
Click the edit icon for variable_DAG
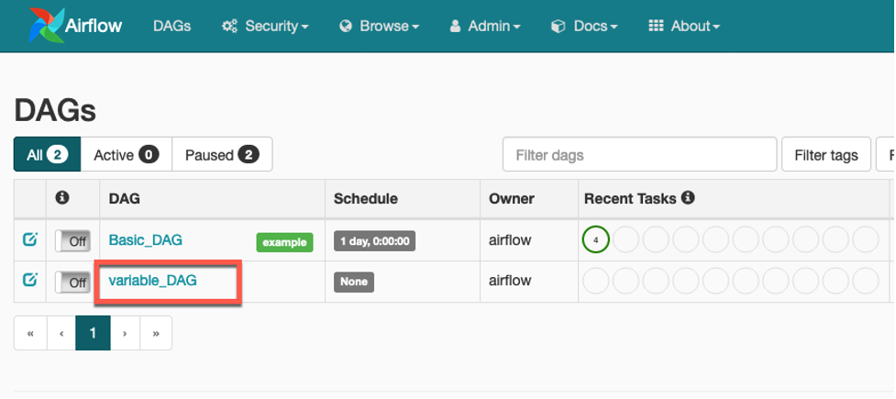[29, 281]
